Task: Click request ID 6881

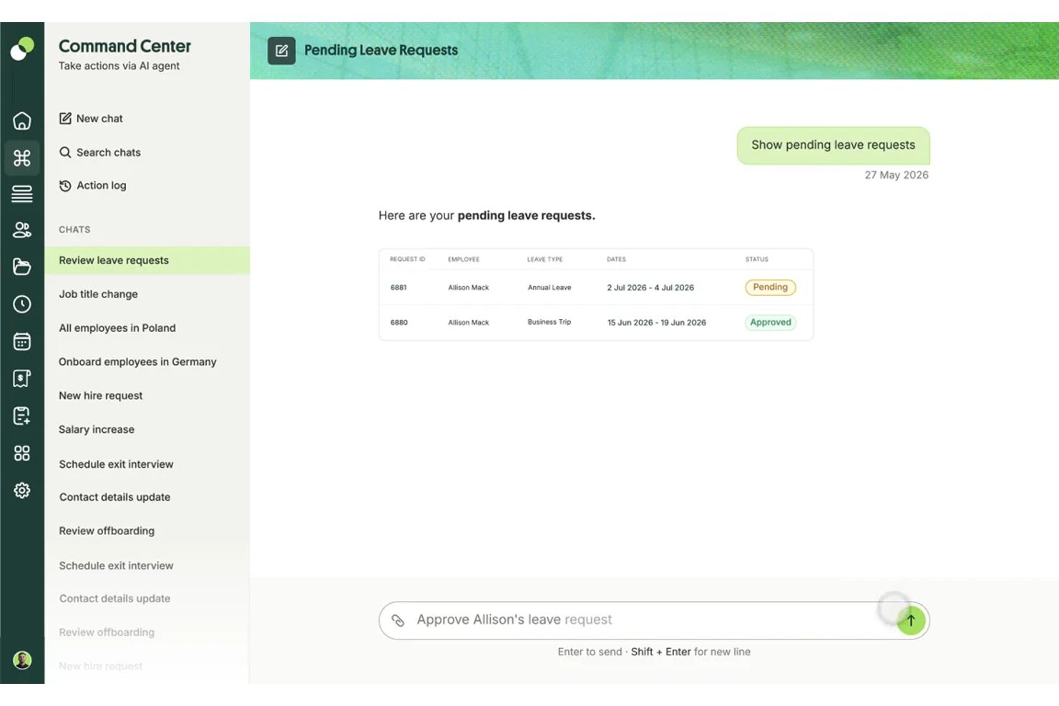Action: click(x=399, y=288)
